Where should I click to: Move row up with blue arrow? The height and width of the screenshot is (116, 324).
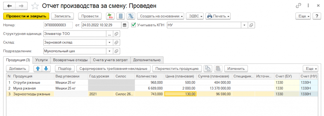coord(38,69)
